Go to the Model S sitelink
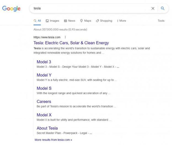 click(44, 88)
